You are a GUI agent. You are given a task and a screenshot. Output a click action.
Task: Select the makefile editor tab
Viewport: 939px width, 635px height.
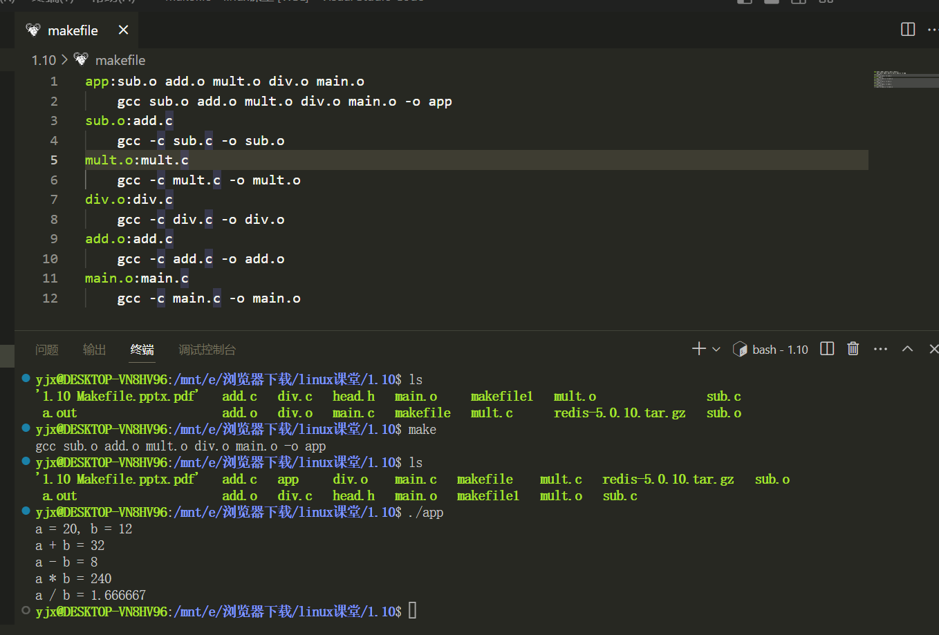[x=76, y=30]
